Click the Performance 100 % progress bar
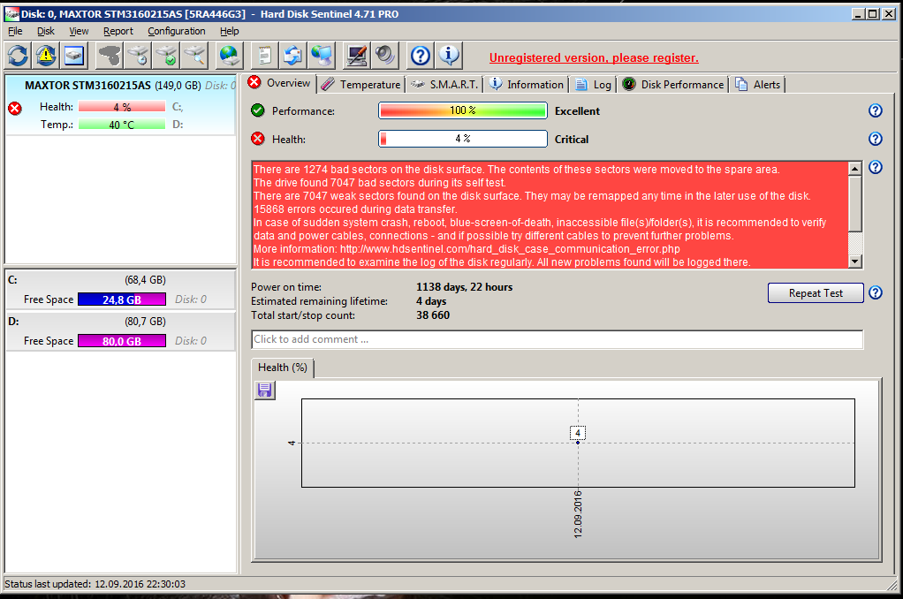Image resolution: width=903 pixels, height=599 pixels. [462, 110]
